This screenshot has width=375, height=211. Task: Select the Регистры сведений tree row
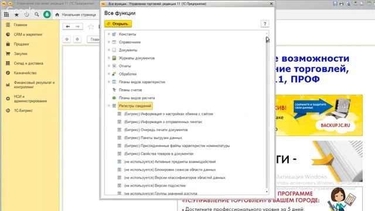click(135, 105)
